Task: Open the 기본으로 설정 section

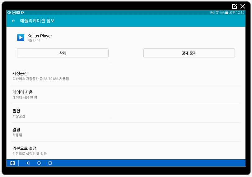Action: point(126,151)
